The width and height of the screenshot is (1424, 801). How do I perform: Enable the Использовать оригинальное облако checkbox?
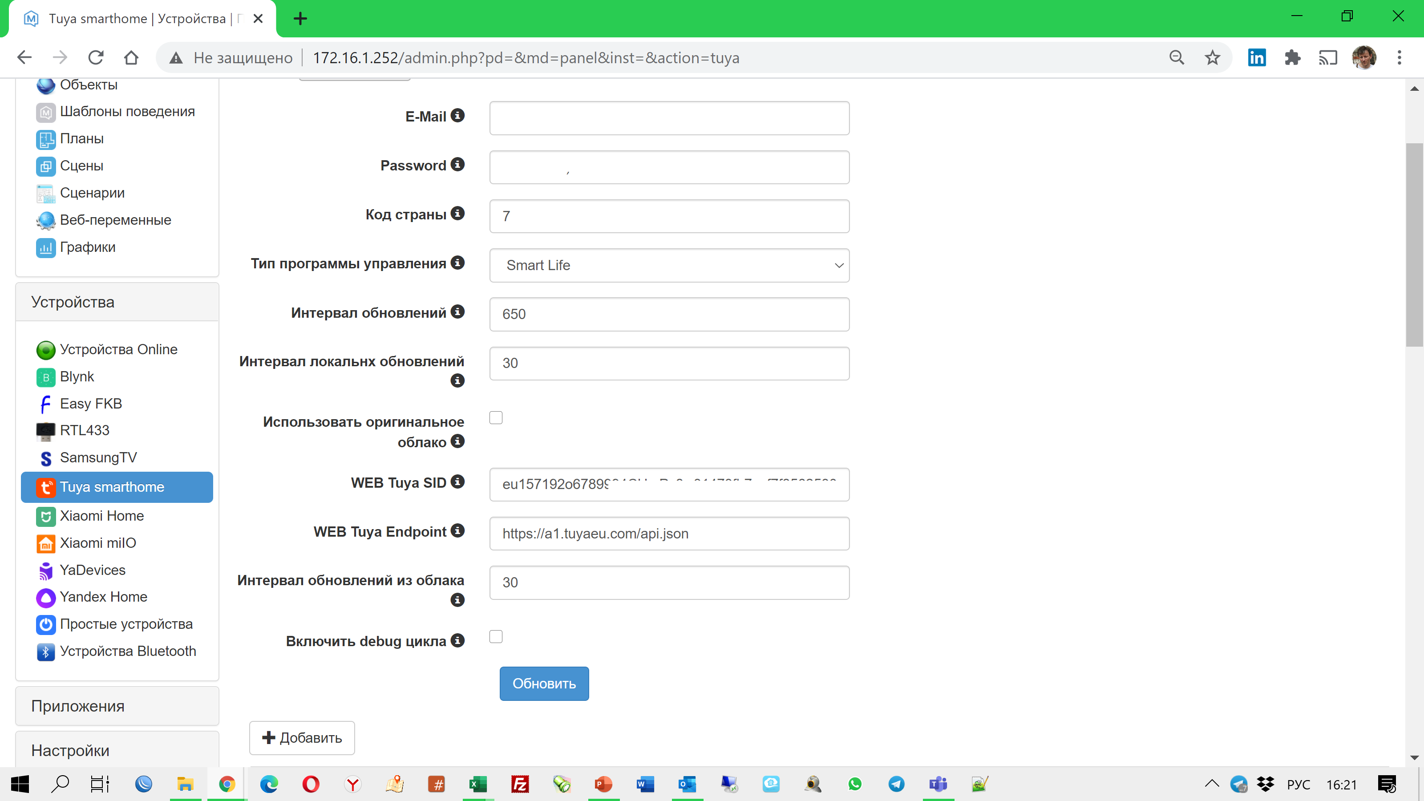pyautogui.click(x=496, y=417)
